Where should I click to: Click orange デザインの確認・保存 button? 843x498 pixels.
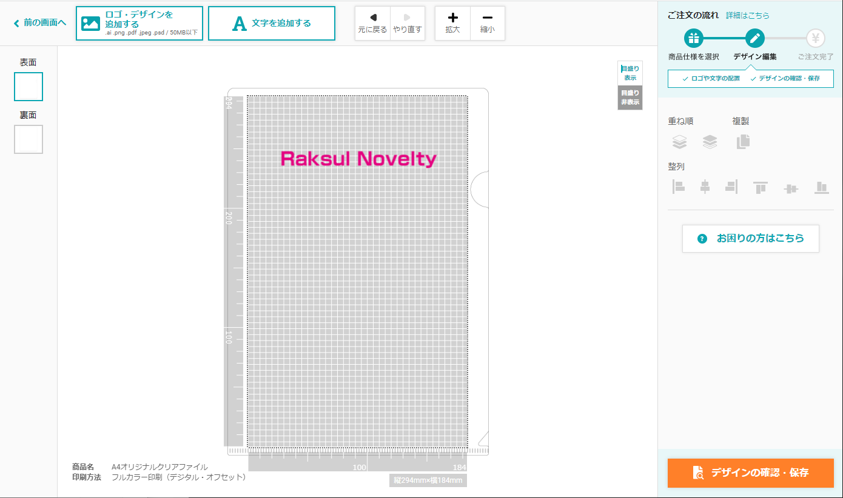click(751, 473)
